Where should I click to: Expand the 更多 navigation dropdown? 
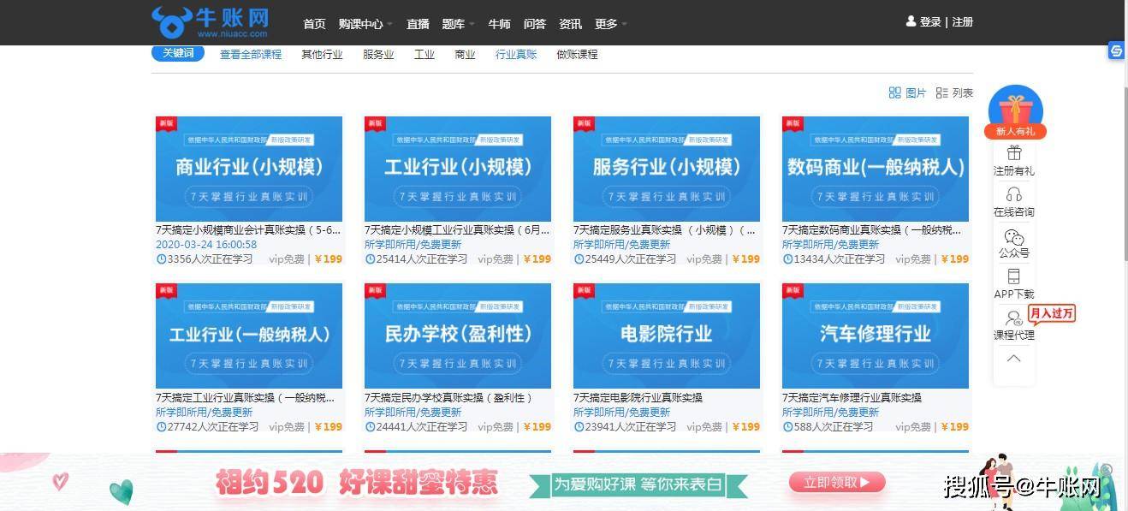610,24
